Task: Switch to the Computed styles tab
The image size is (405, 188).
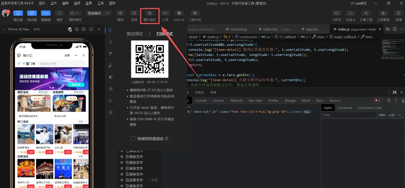Action: [x=345, y=108]
